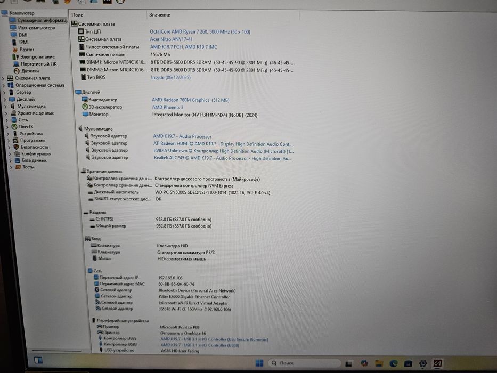Open the AMD Phoenix 3 link
This screenshot has height=373, width=497.
click(x=168, y=107)
